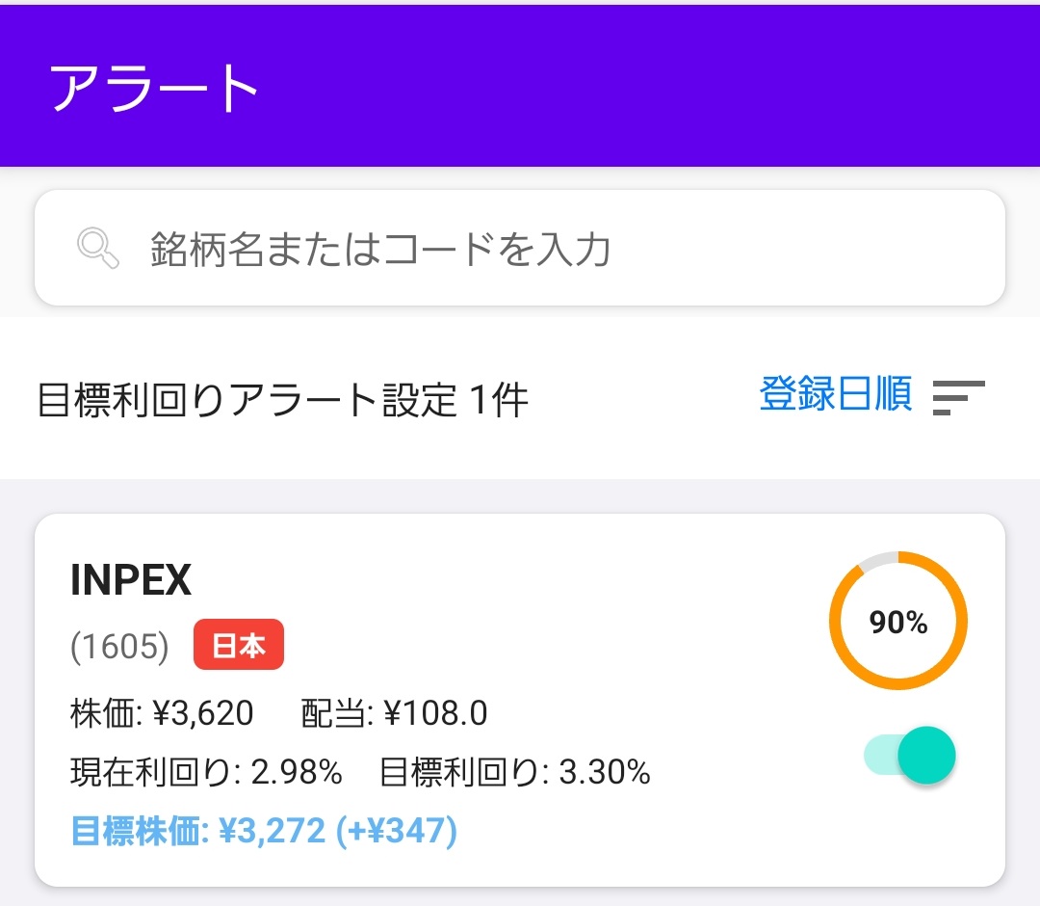Tap the gray unfilled segment of progress ring
1040x906 pixels.
coord(876,561)
